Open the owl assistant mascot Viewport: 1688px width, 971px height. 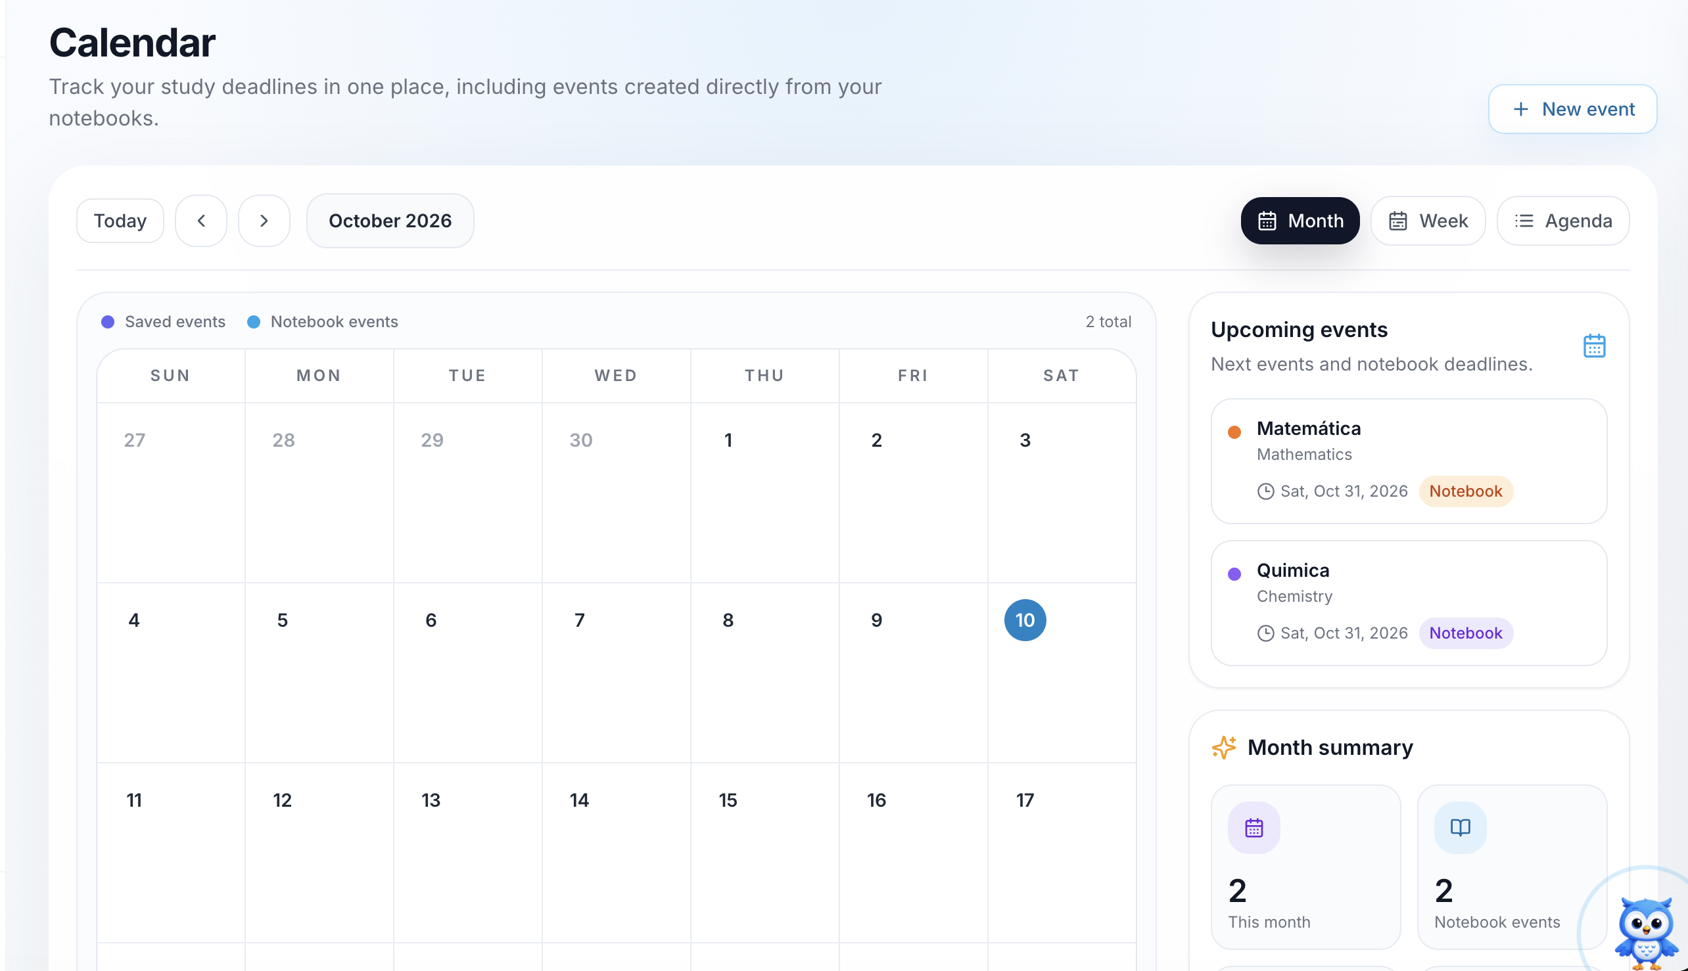click(x=1646, y=932)
